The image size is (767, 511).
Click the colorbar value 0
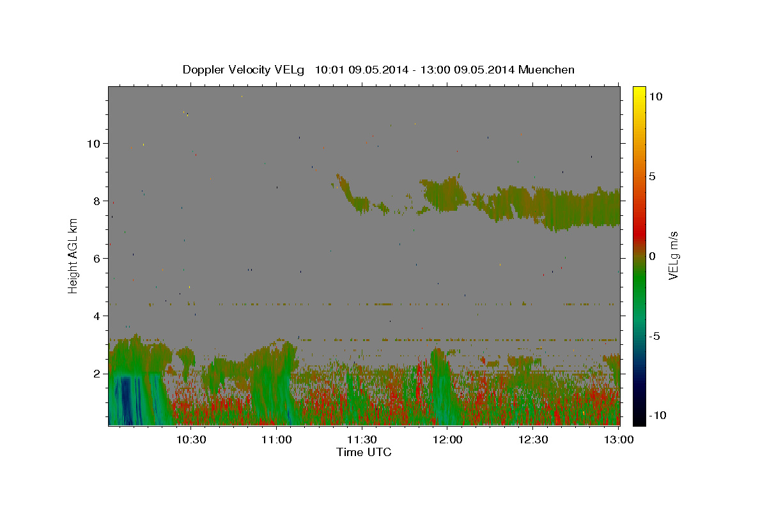click(x=651, y=256)
